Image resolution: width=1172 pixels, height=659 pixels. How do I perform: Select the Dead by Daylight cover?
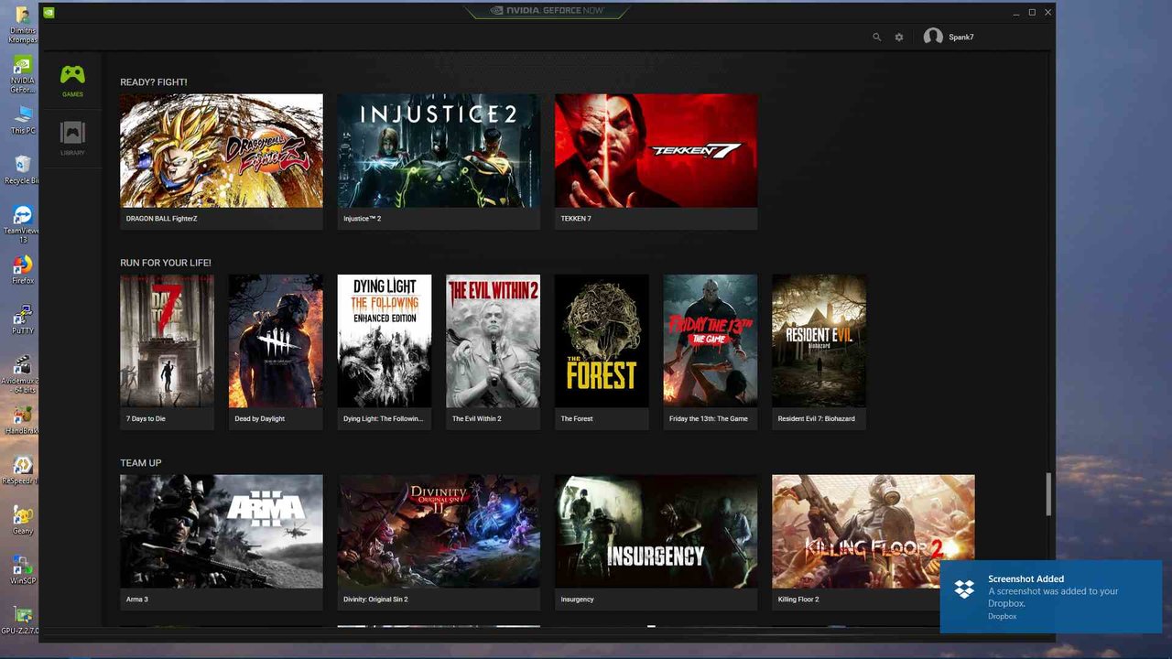coord(276,340)
